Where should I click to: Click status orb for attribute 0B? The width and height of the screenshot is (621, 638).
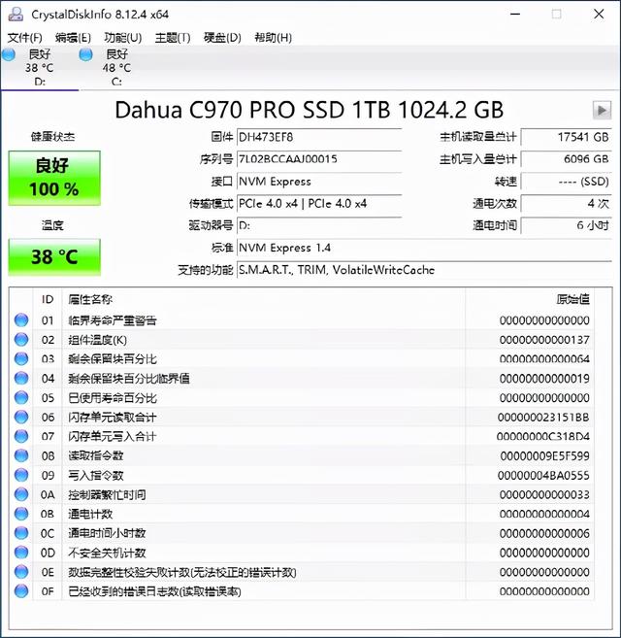21,514
